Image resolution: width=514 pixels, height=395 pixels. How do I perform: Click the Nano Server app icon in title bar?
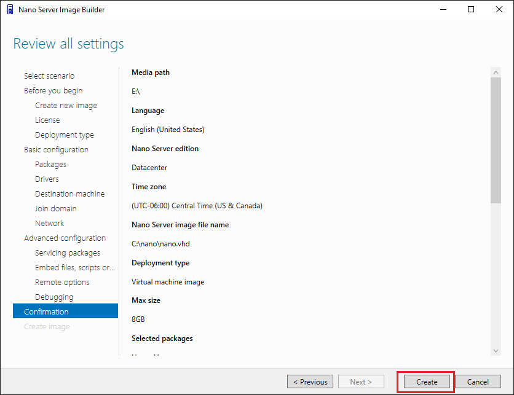click(10, 9)
